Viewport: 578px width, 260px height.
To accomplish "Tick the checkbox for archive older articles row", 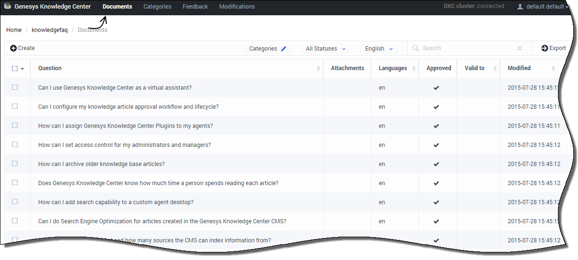I will click(15, 164).
